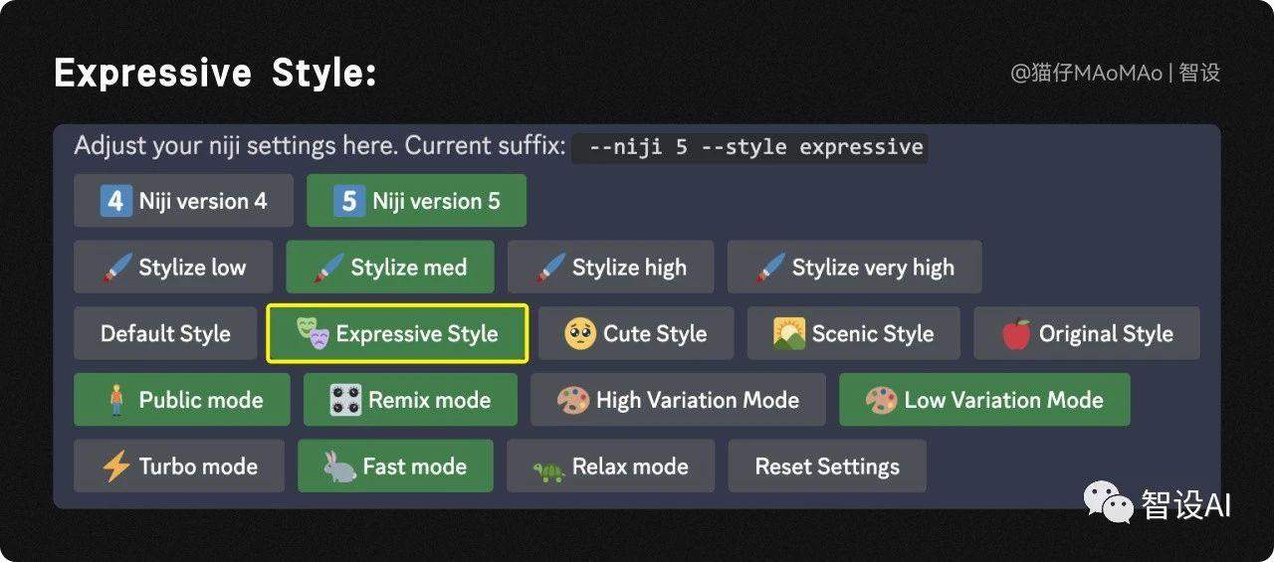The image size is (1274, 562).
Task: Toggle Remix mode
Action: click(410, 400)
